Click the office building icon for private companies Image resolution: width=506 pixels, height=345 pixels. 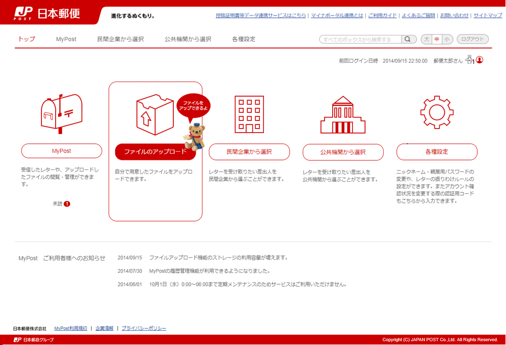tap(249, 114)
